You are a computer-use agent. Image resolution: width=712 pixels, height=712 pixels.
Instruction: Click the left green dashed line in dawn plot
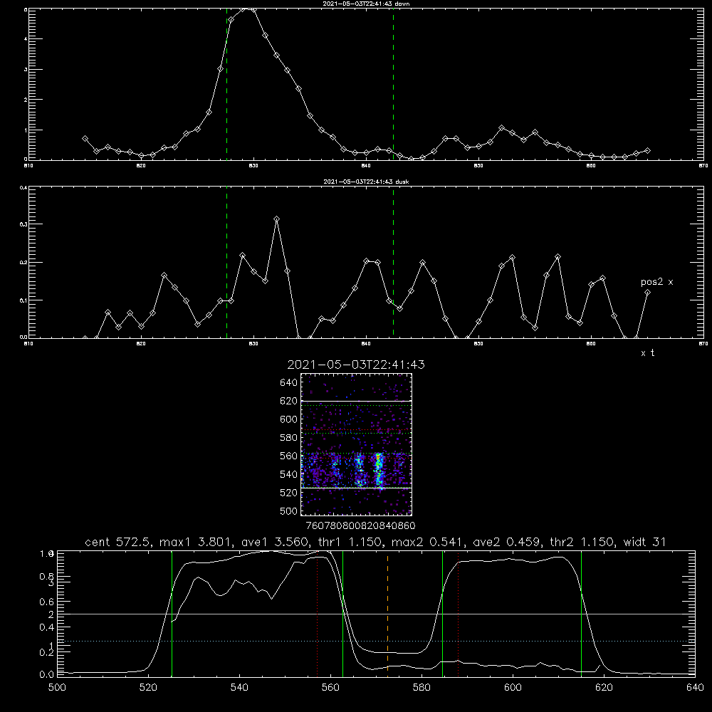tap(226, 84)
